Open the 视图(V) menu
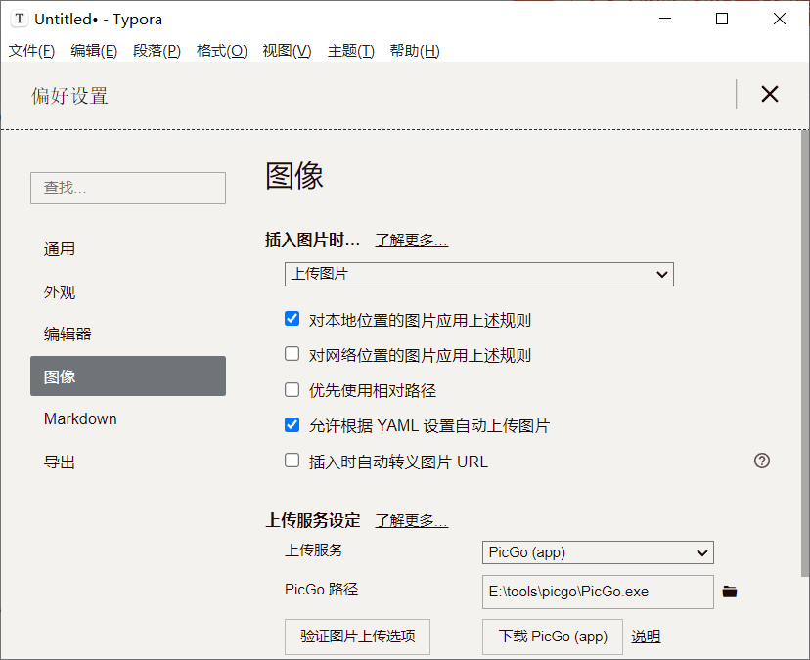 [287, 51]
